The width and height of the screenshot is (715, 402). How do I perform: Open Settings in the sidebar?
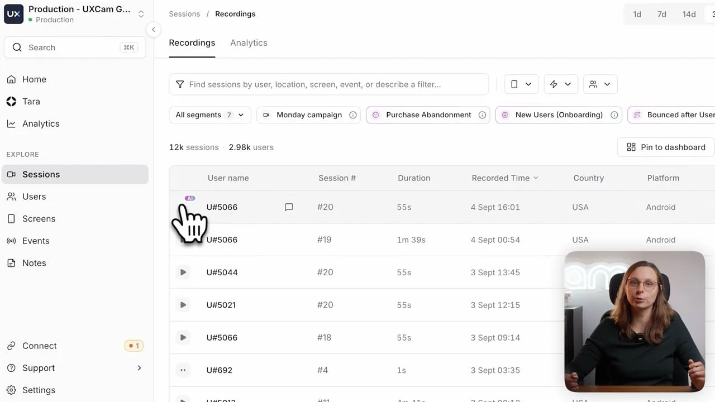pyautogui.click(x=39, y=390)
